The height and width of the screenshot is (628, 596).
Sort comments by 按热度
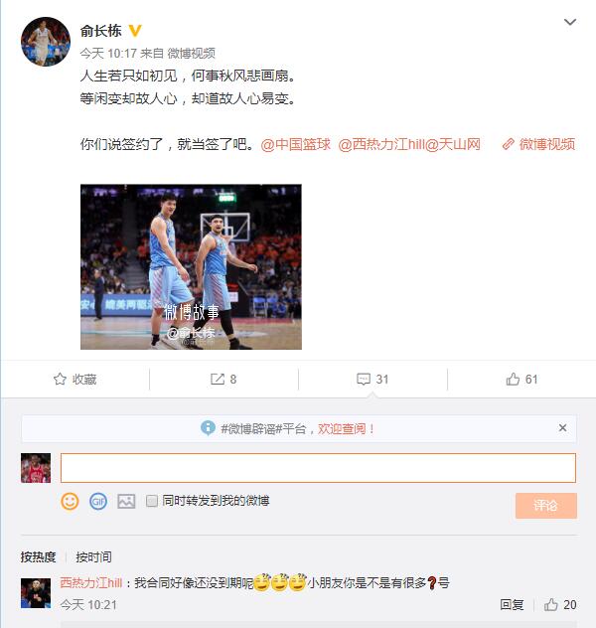click(38, 556)
